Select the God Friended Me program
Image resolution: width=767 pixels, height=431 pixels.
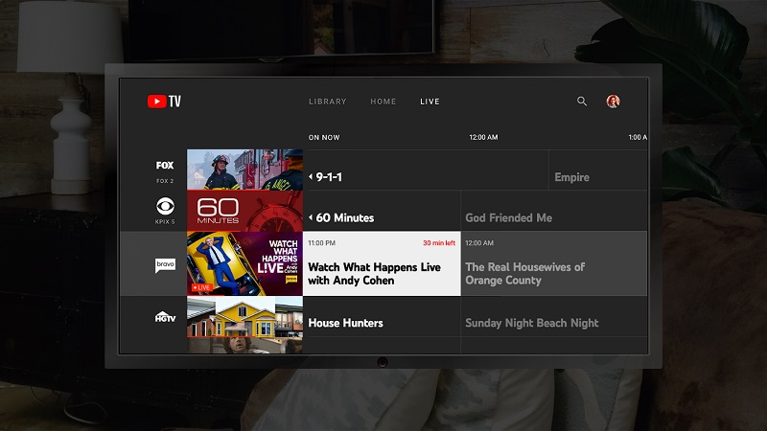(x=554, y=211)
